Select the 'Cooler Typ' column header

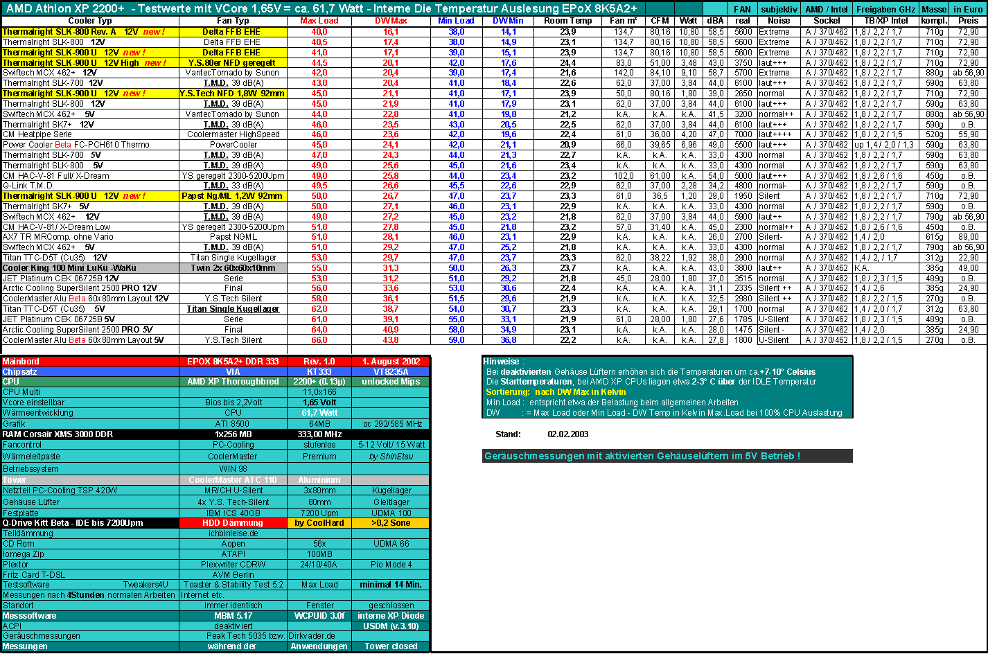pos(90,21)
